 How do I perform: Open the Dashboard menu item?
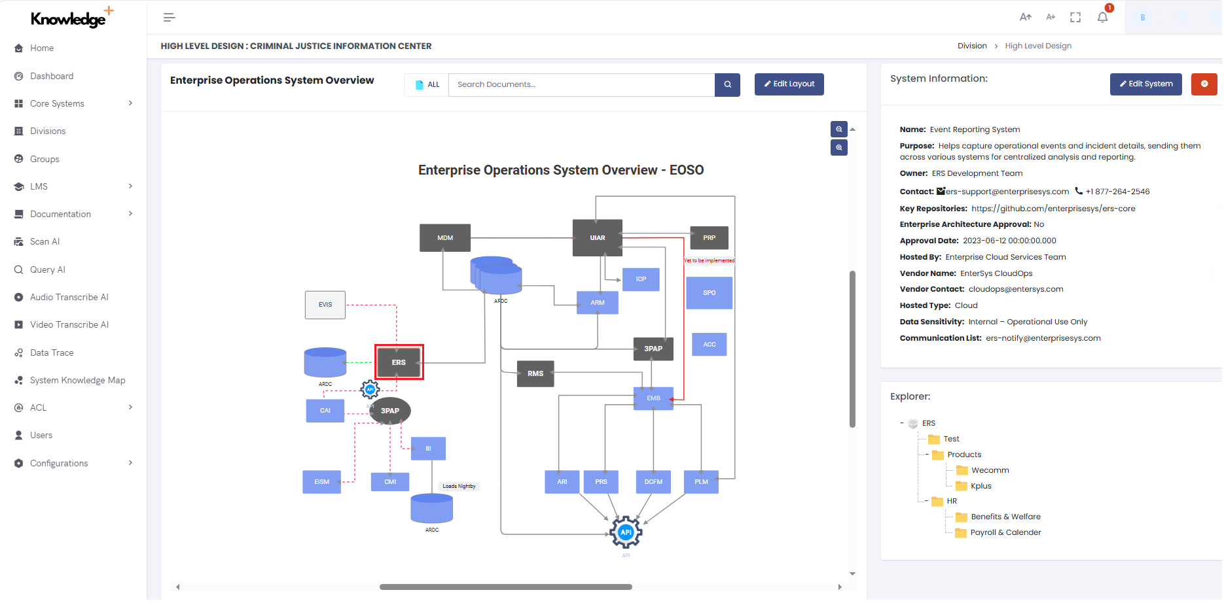[52, 76]
